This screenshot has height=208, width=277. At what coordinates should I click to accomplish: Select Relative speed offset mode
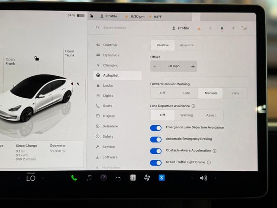(x=163, y=45)
